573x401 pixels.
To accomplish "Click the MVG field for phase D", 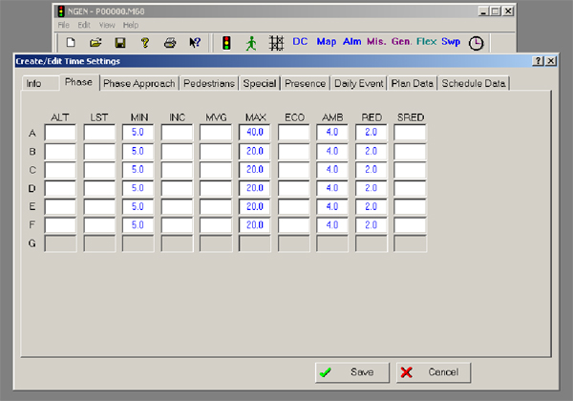I will pyautogui.click(x=216, y=188).
